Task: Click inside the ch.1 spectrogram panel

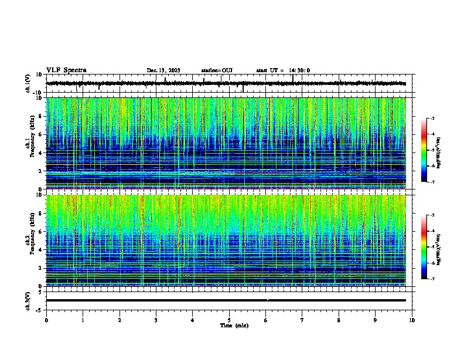Action: coord(226,143)
